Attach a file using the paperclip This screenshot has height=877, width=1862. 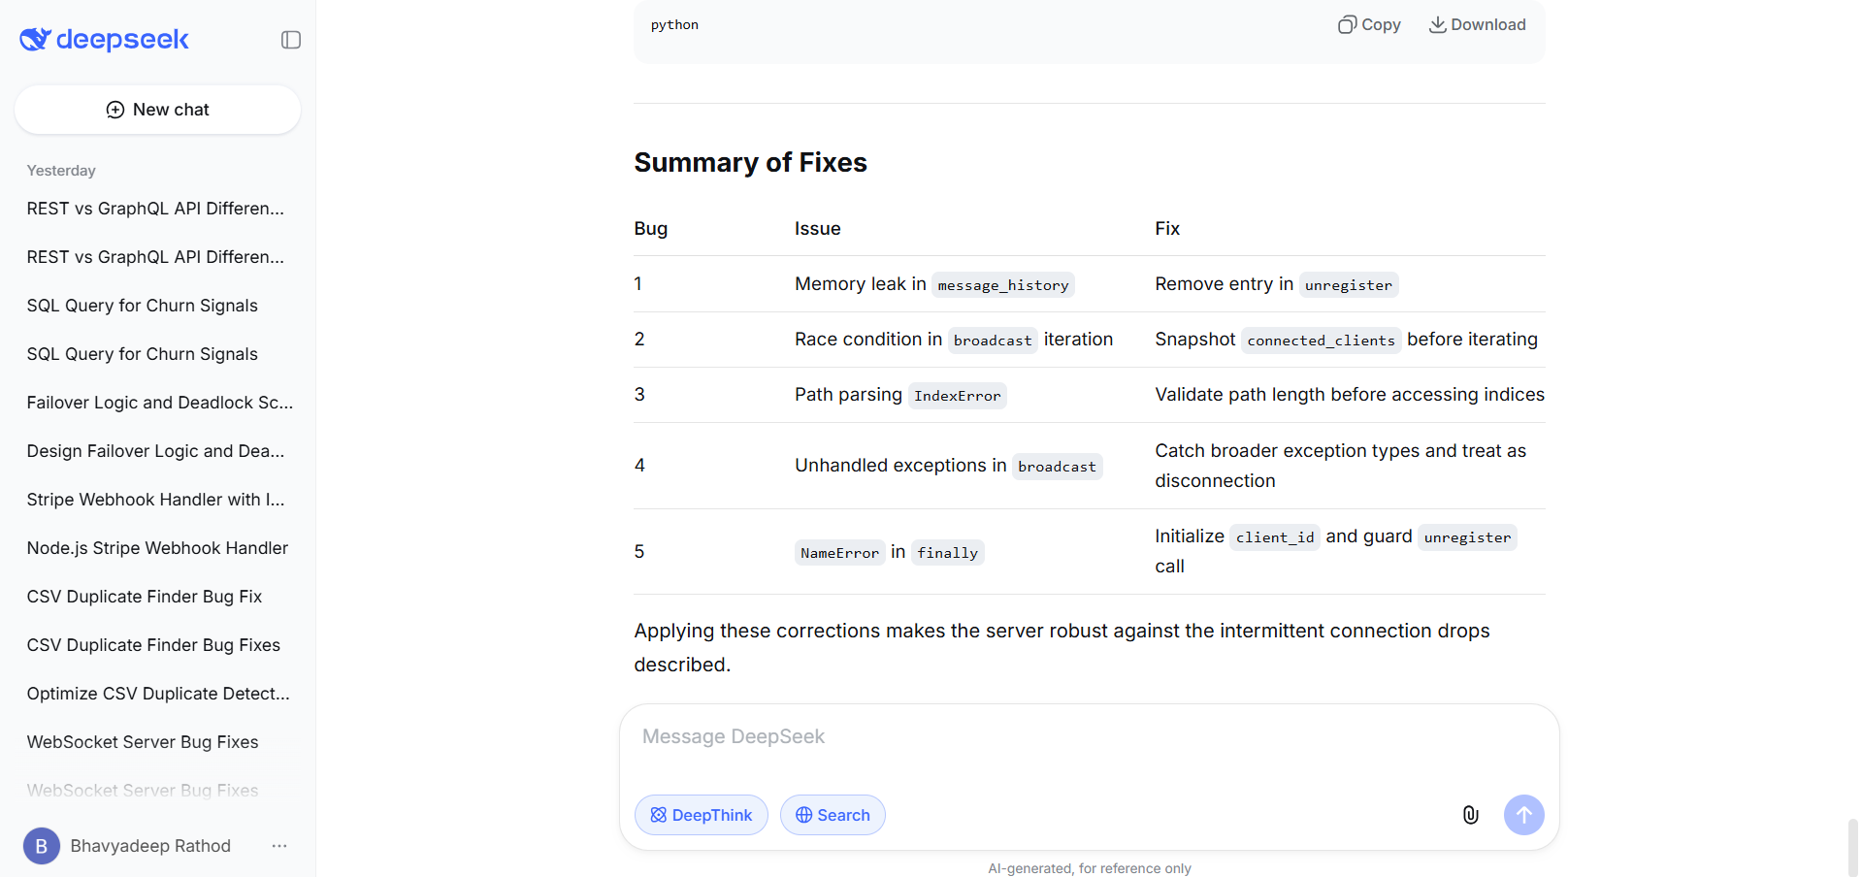pos(1470,815)
